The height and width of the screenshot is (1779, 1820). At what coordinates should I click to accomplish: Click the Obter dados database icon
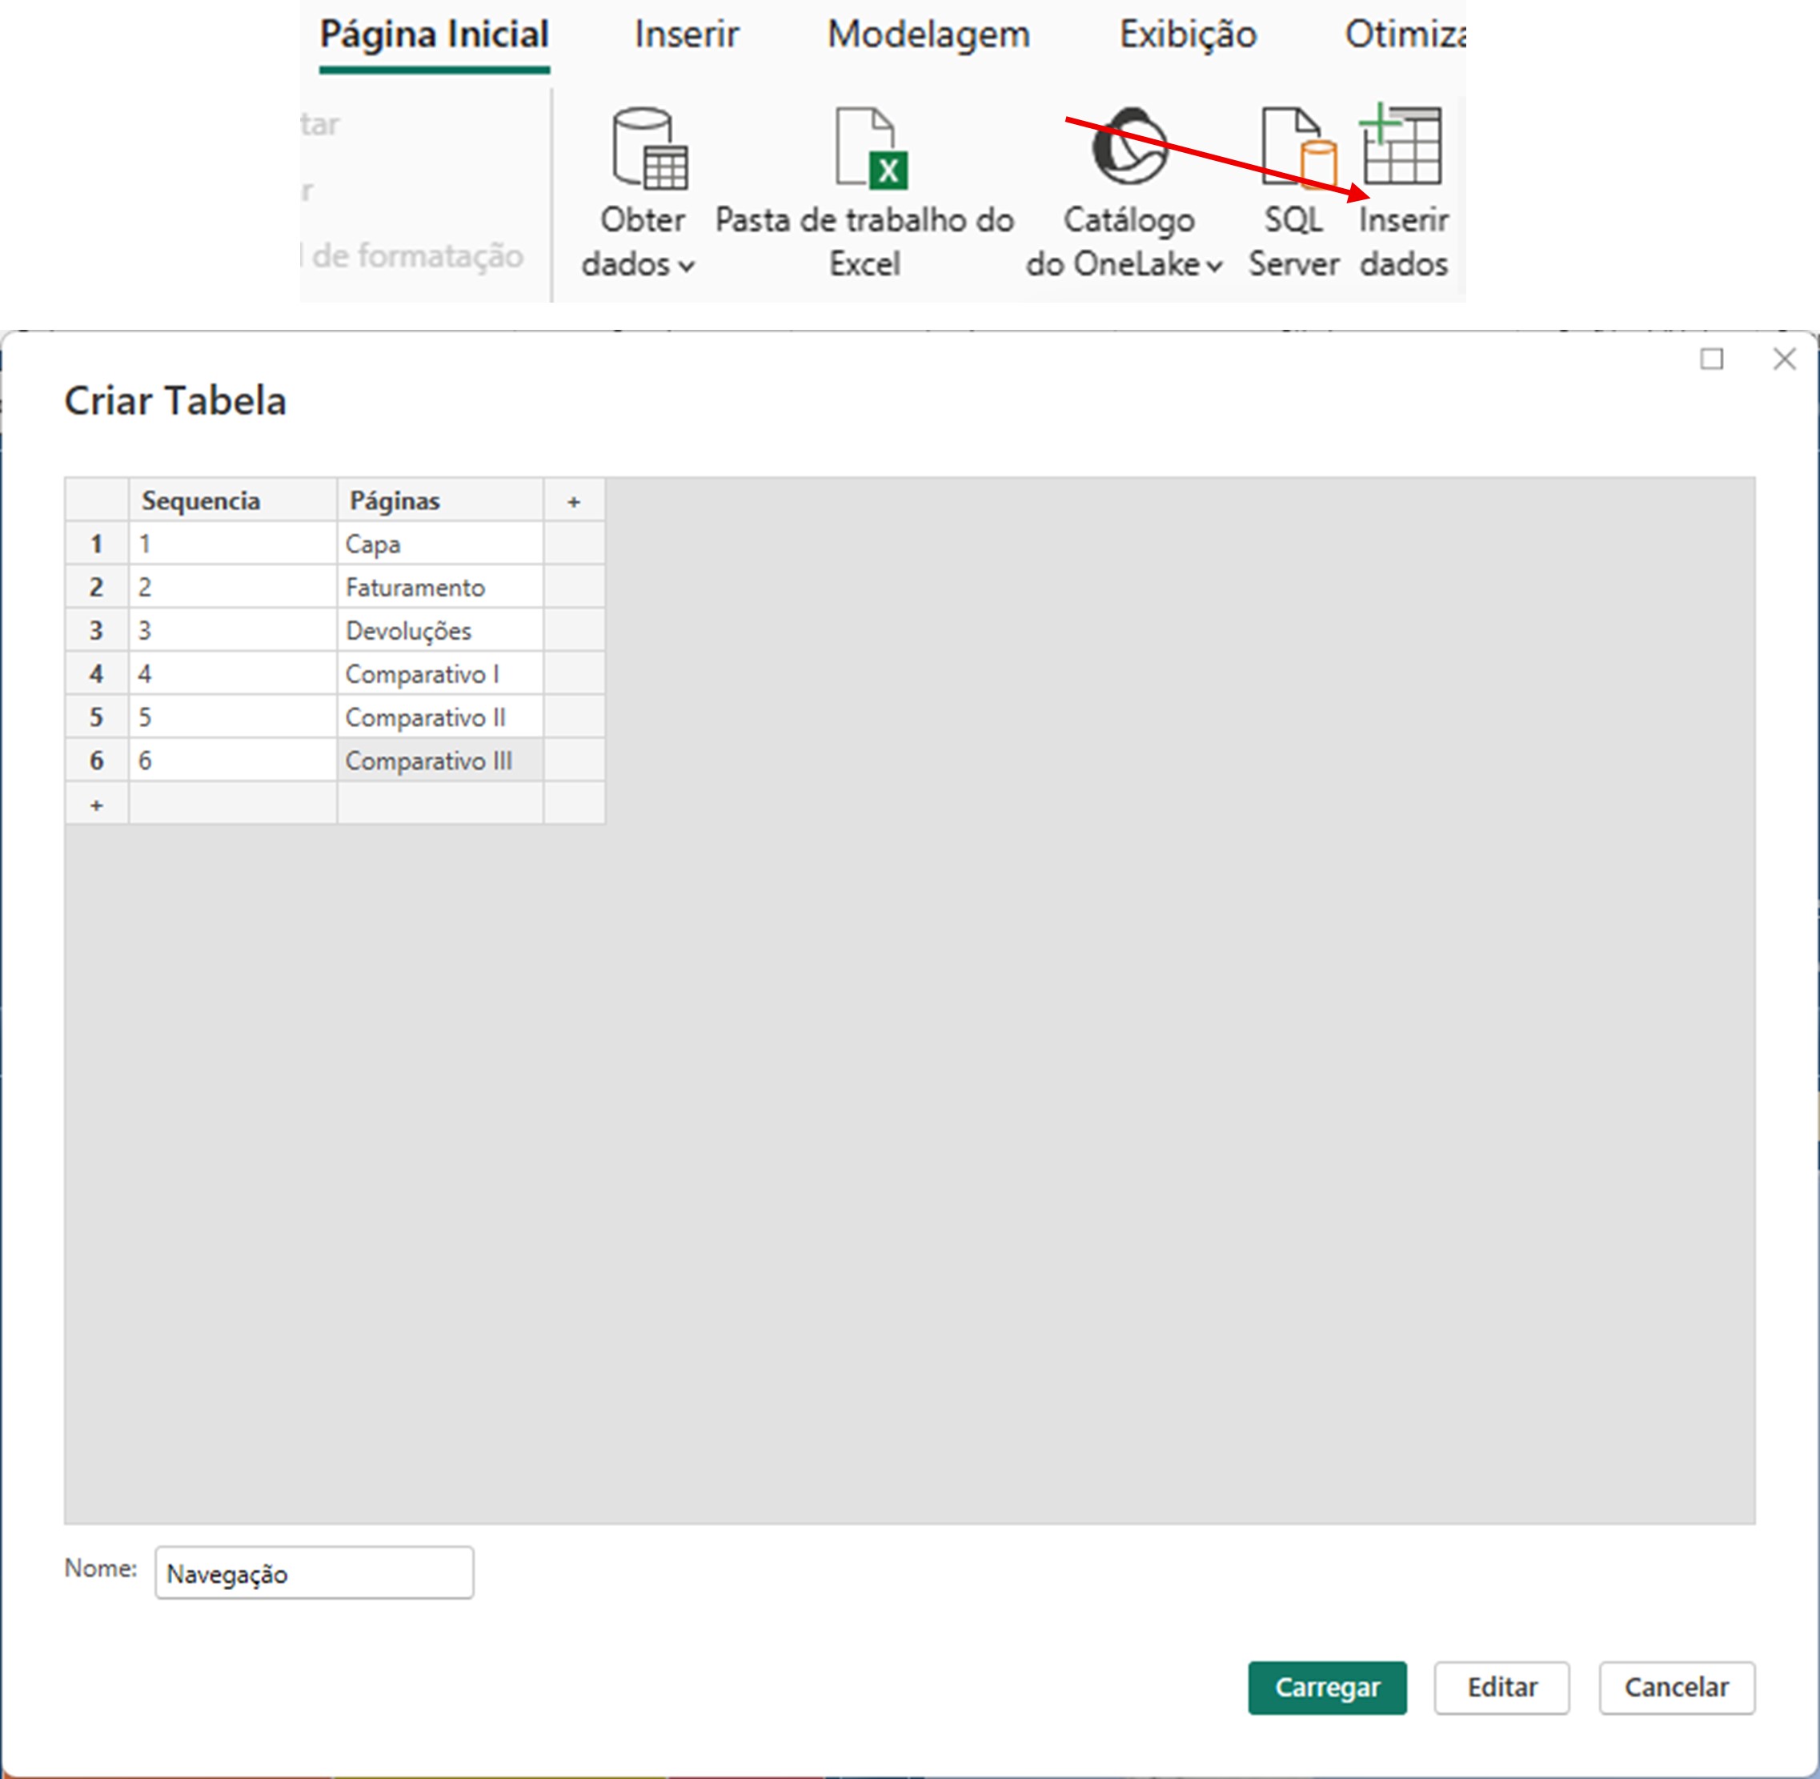click(x=649, y=147)
